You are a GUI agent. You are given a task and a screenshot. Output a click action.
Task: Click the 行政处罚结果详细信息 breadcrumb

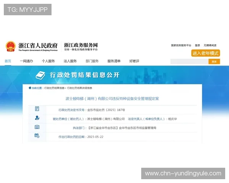tap(79, 88)
